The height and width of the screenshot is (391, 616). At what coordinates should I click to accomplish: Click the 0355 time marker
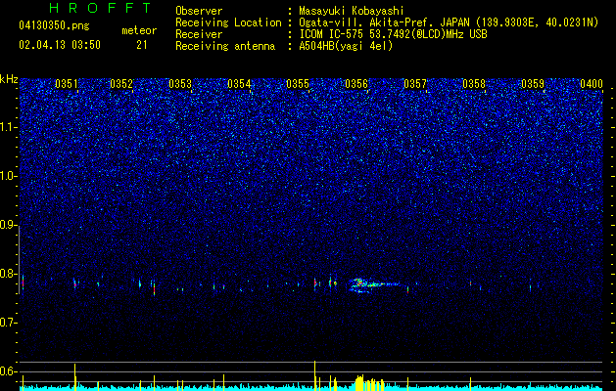(298, 84)
